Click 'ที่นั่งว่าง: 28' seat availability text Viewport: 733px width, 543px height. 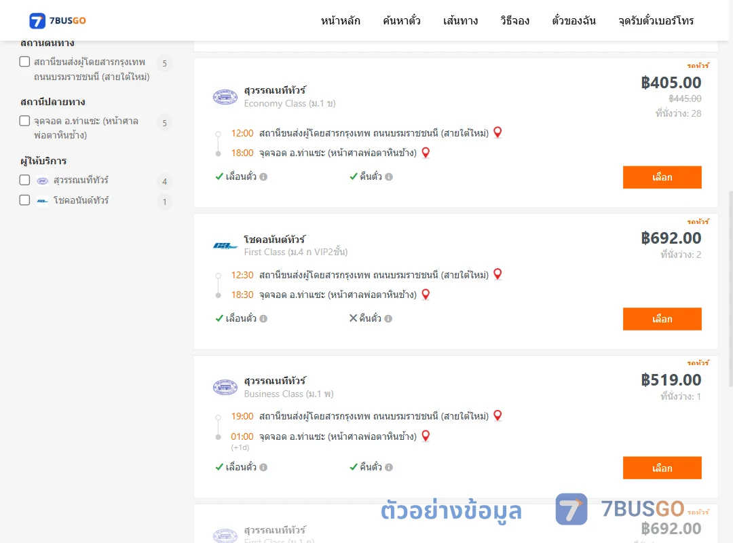[x=678, y=113]
